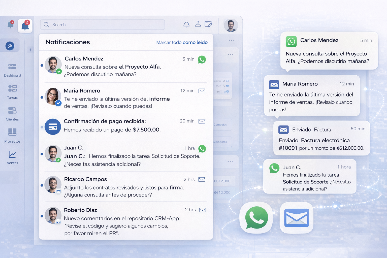
Task: Open the contacts person icon in top toolbar
Action: (x=198, y=24)
